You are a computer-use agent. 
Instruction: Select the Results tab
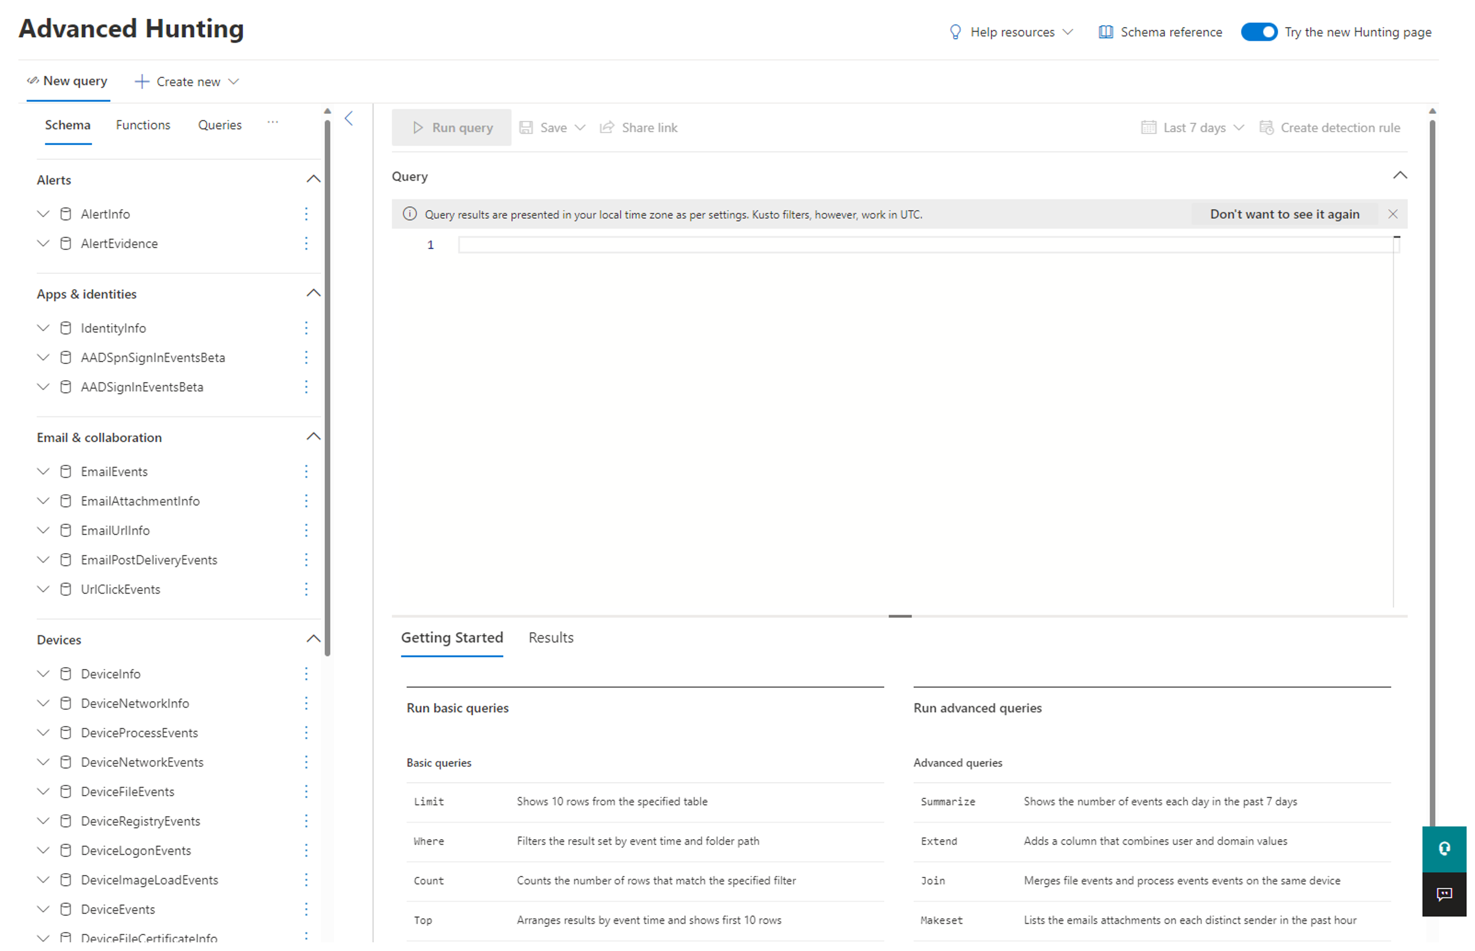(x=550, y=636)
